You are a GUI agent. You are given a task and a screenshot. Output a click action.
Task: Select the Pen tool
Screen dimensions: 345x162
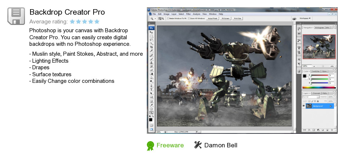click(x=152, y=86)
